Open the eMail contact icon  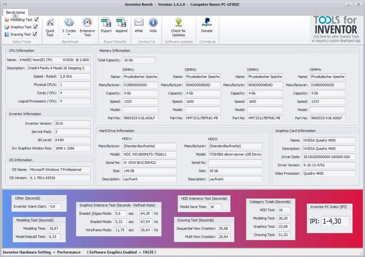point(139,22)
